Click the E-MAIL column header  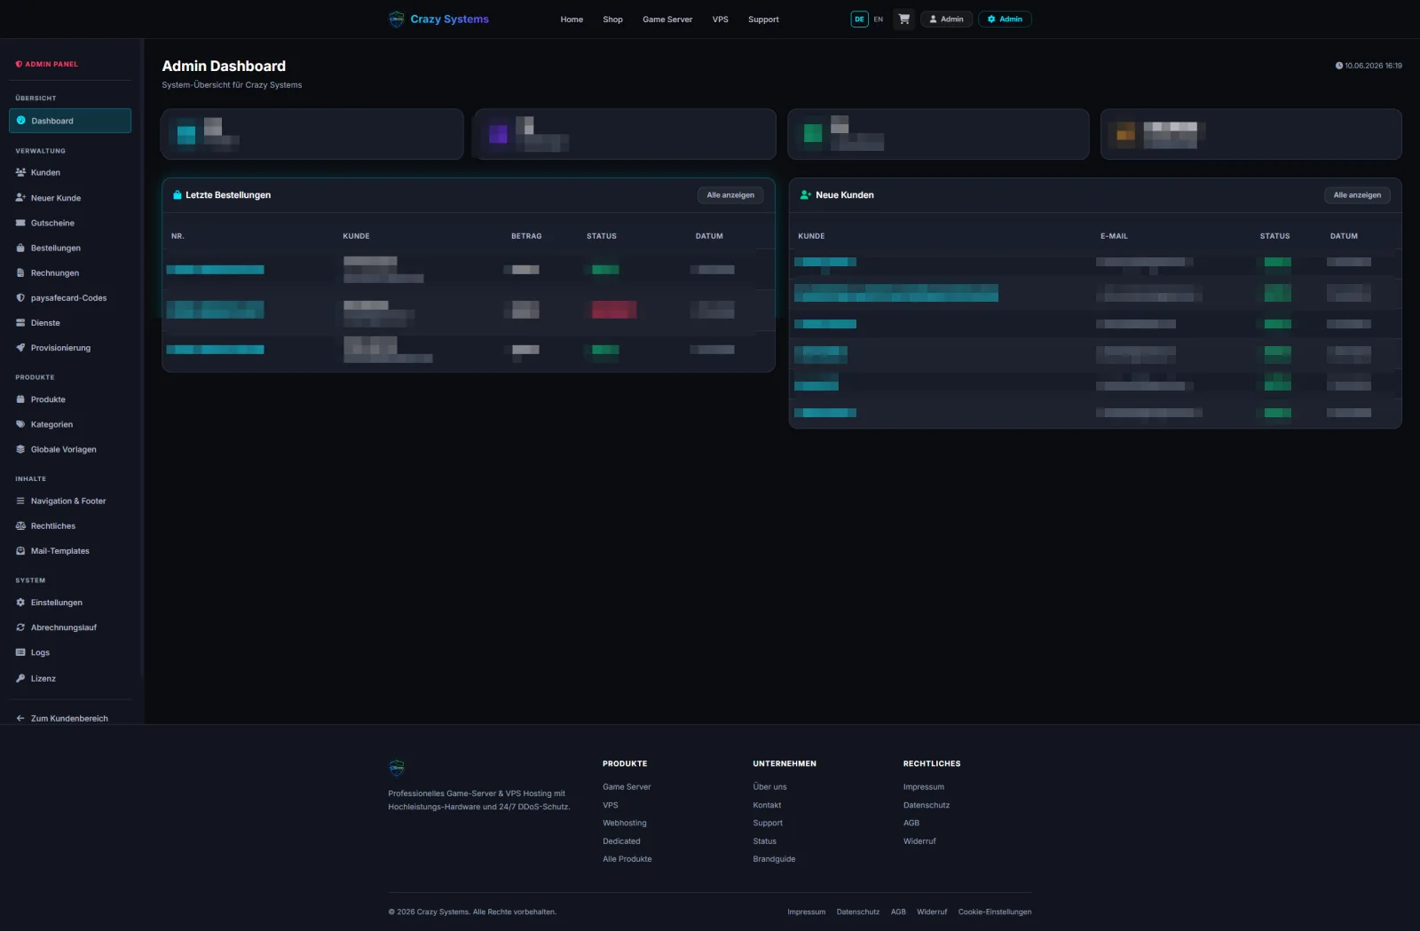[x=1114, y=236]
